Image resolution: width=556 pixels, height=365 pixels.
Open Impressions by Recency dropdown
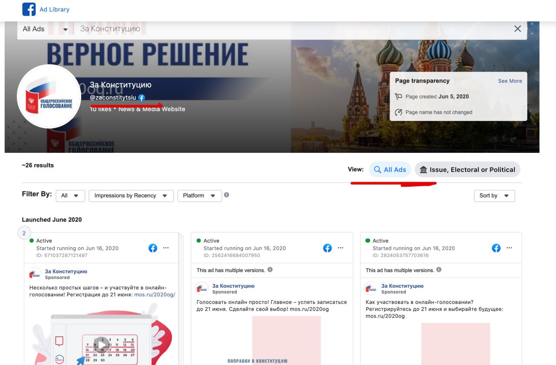point(131,196)
